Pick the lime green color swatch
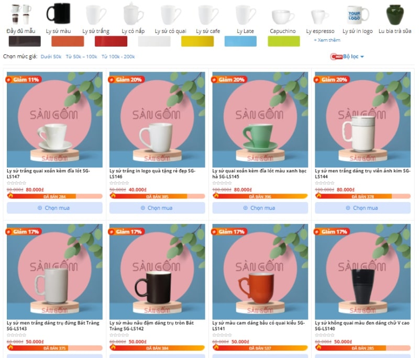The width and height of the screenshot is (419, 358). [x=284, y=41]
